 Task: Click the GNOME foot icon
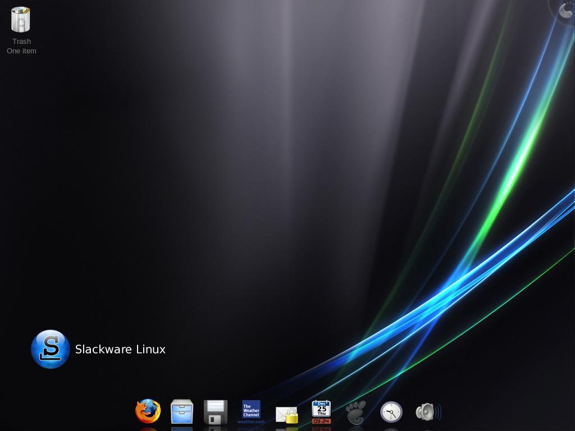pos(356,412)
